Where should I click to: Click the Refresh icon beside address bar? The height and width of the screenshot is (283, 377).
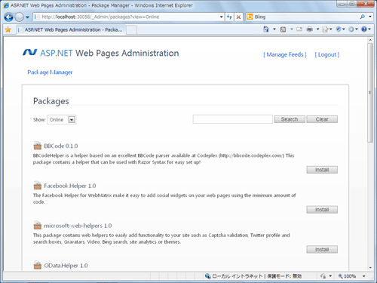pyautogui.click(x=229, y=17)
